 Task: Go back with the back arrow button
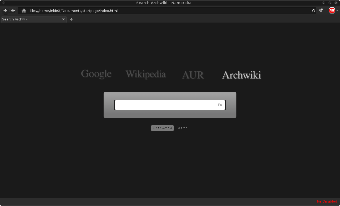point(5,11)
